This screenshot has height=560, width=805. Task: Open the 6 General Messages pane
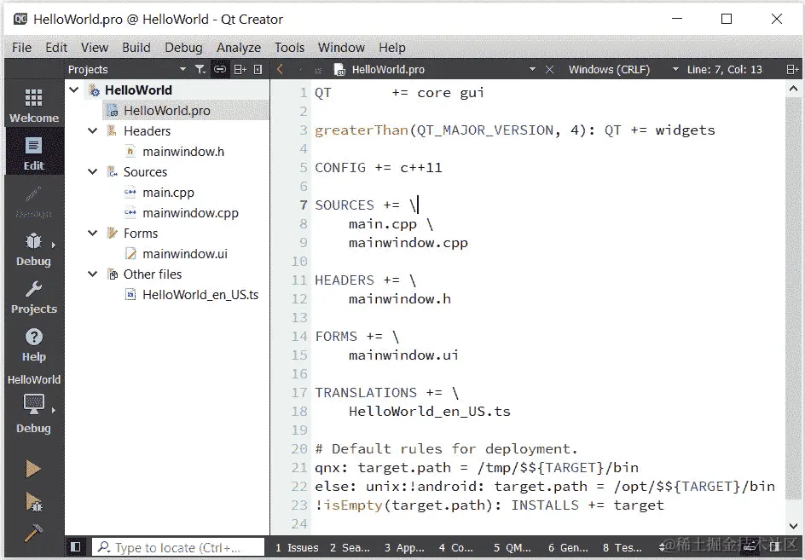pos(568,548)
